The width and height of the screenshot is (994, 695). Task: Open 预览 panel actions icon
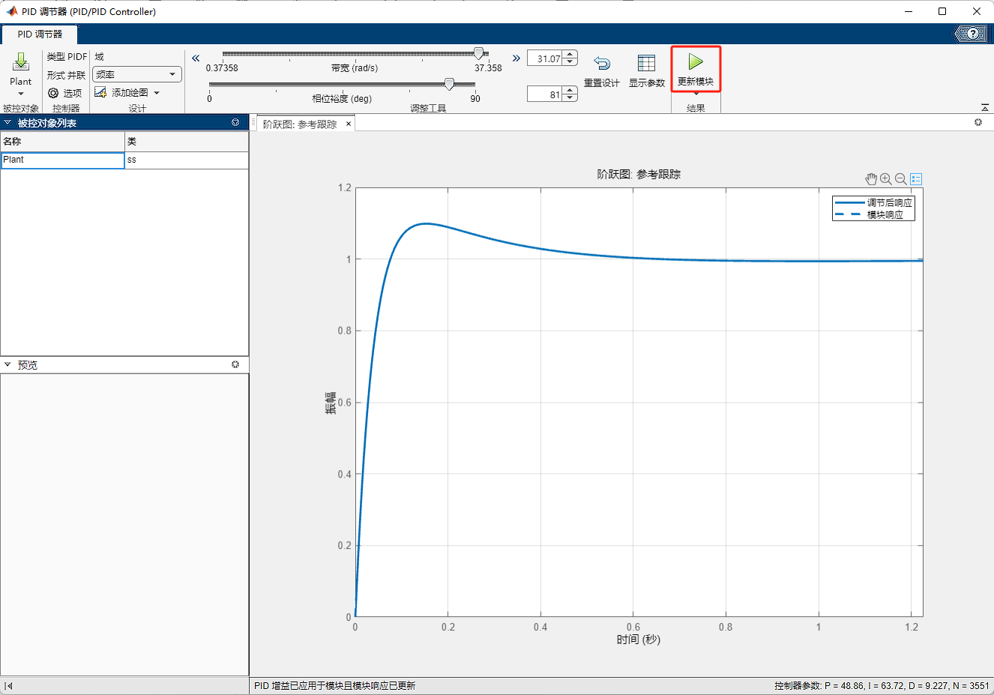coord(235,364)
